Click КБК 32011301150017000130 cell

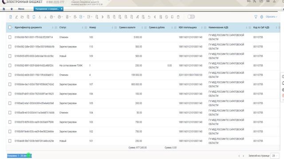coord(190,75)
